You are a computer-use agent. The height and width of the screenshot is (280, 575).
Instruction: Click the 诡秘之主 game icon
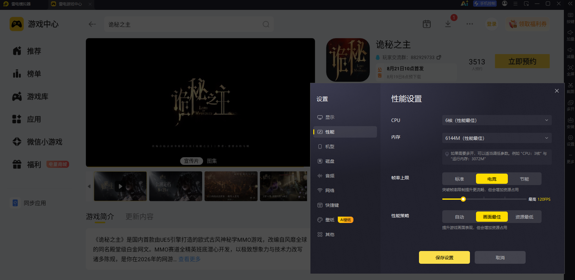(x=348, y=60)
